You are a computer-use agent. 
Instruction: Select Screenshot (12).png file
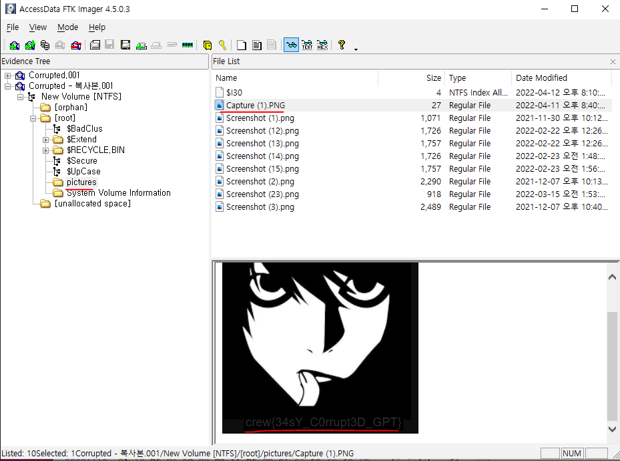(x=411, y=130)
